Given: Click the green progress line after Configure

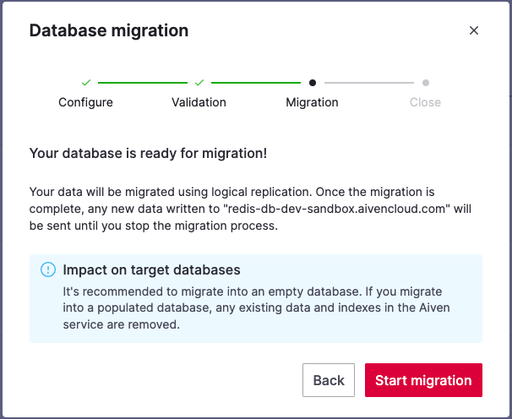Looking at the screenshot, I should (143, 83).
